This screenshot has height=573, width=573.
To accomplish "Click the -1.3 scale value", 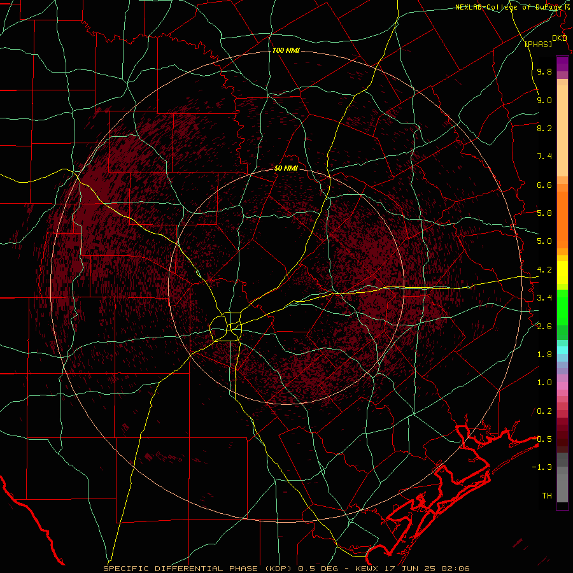I will point(542,467).
